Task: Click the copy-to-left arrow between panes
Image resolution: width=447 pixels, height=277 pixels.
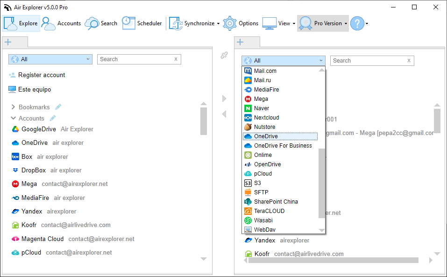Action: pos(224,114)
